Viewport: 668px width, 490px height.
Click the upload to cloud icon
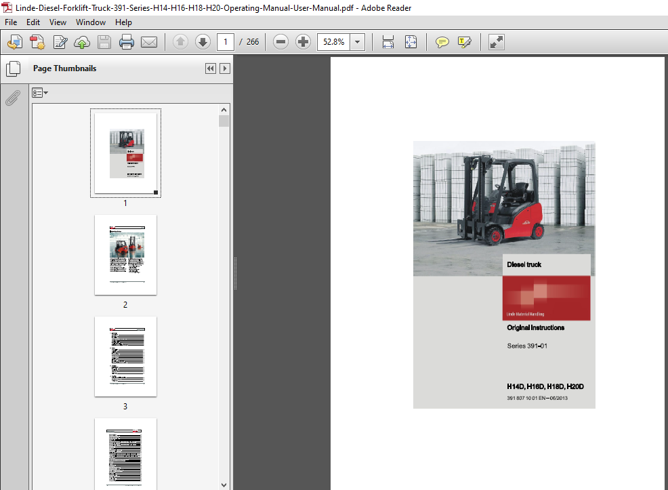(82, 42)
